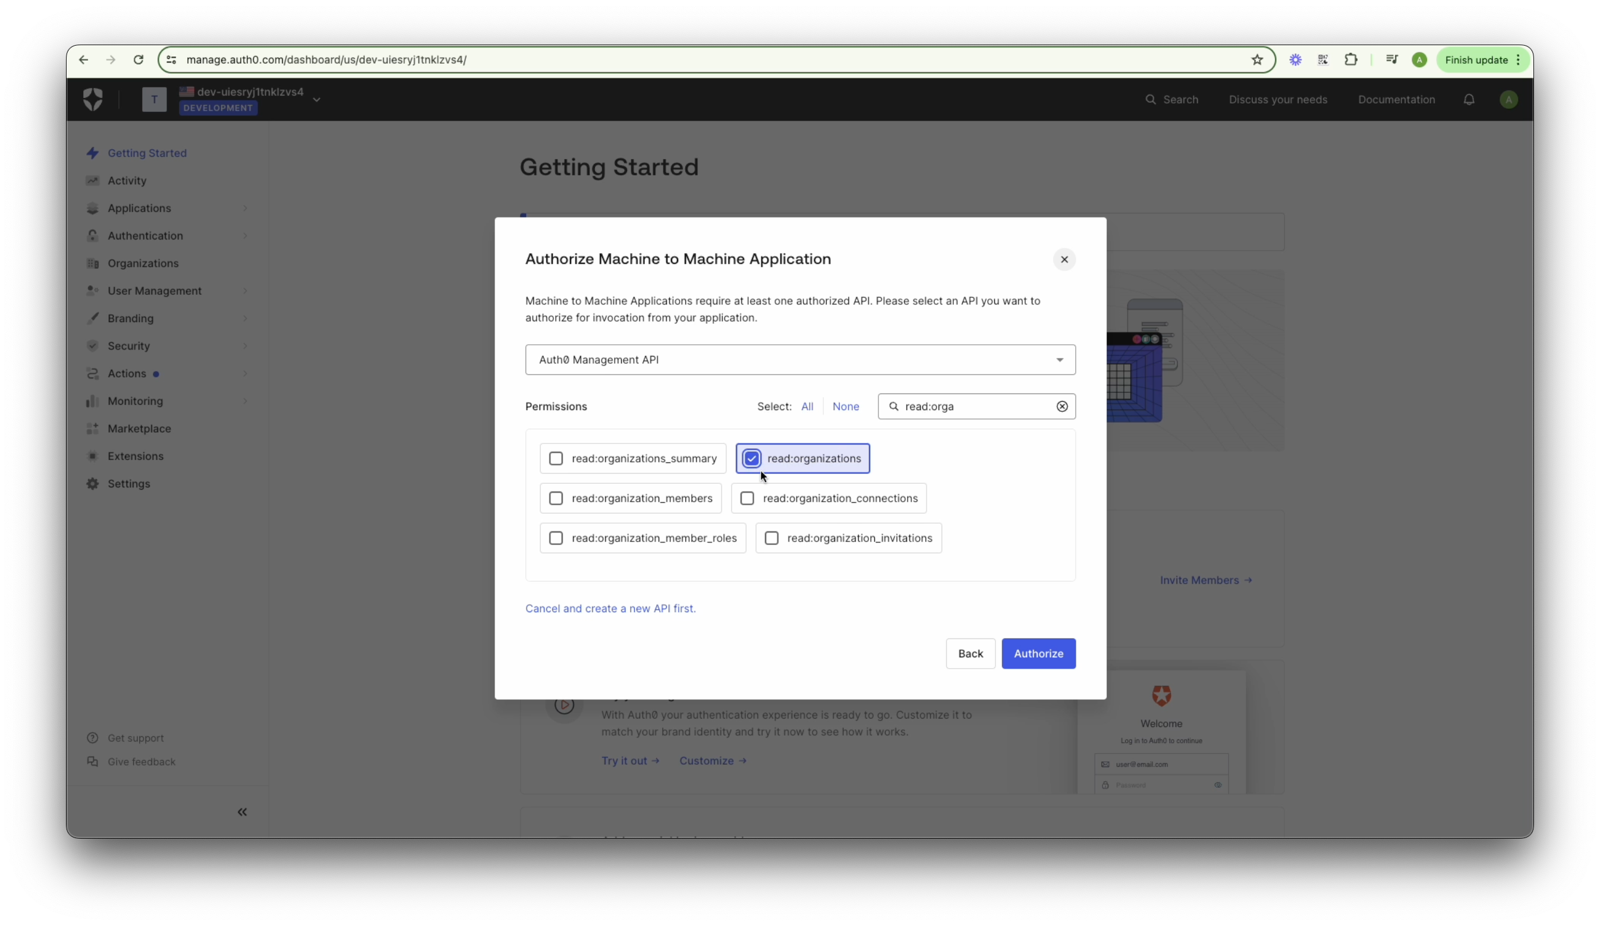Image resolution: width=1600 pixels, height=926 pixels.
Task: Check read:organization_connections permission
Action: tap(747, 499)
